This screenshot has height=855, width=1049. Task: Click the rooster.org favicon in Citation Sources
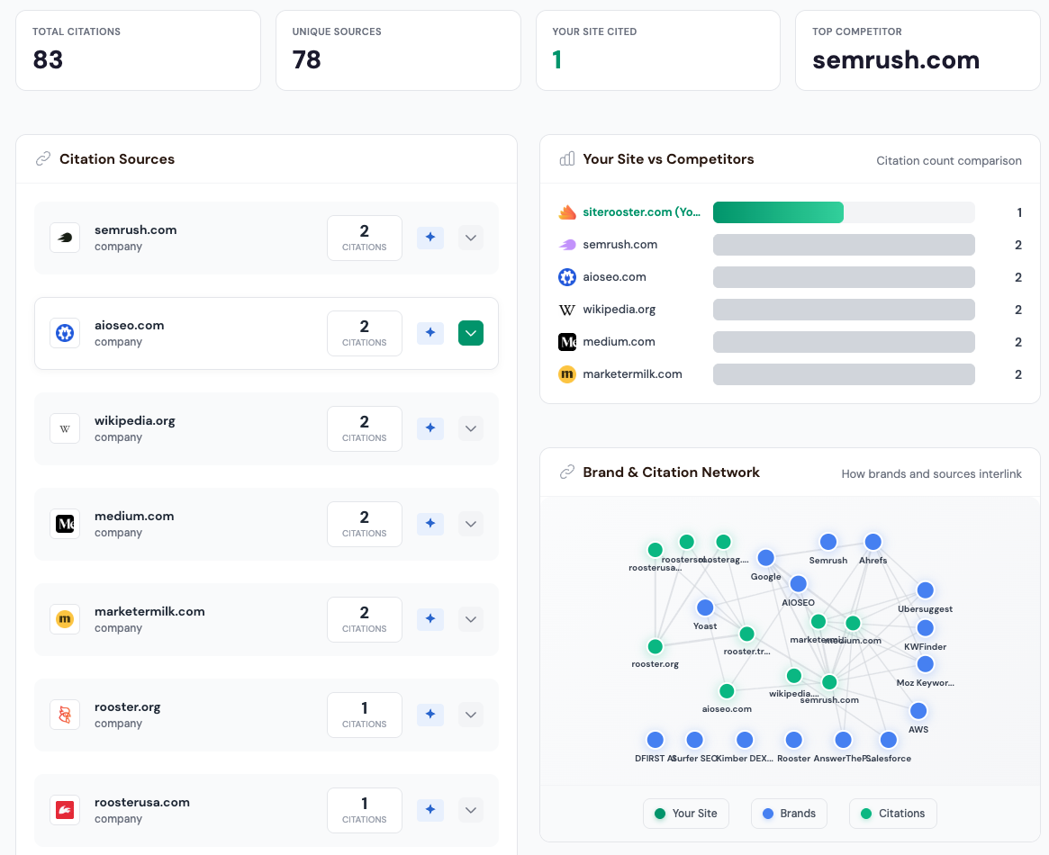point(65,715)
